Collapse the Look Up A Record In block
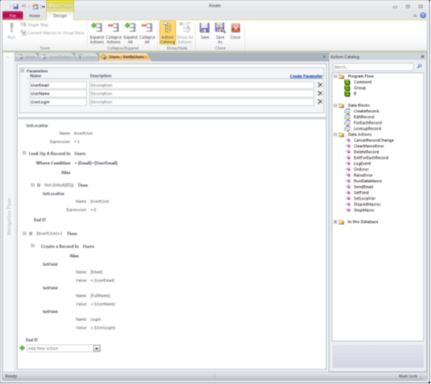The height and width of the screenshot is (384, 431). coord(24,153)
